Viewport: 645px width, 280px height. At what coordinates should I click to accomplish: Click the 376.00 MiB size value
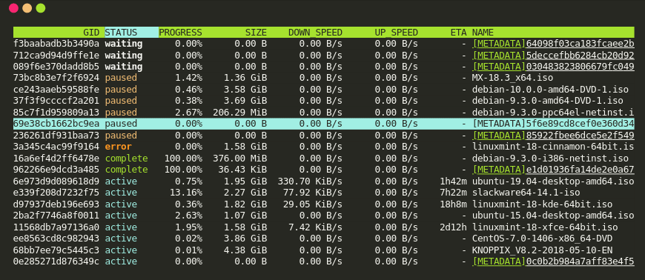click(239, 159)
